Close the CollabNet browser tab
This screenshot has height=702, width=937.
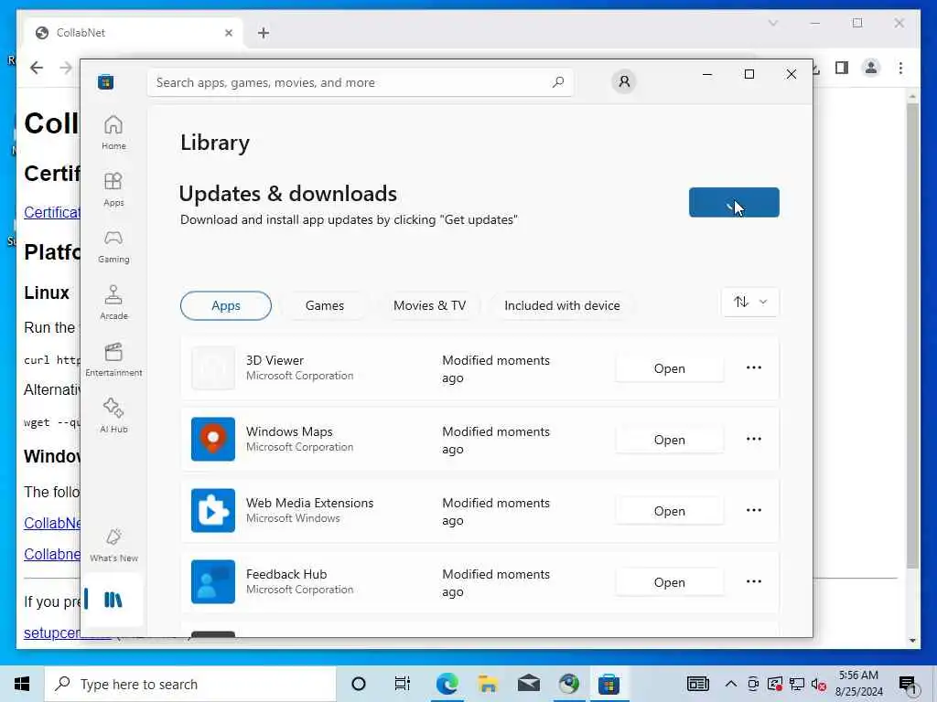[228, 34]
